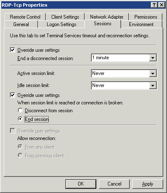Screen dimensions: 167x193
Task: Open the Permissions tab
Action: (x=146, y=17)
